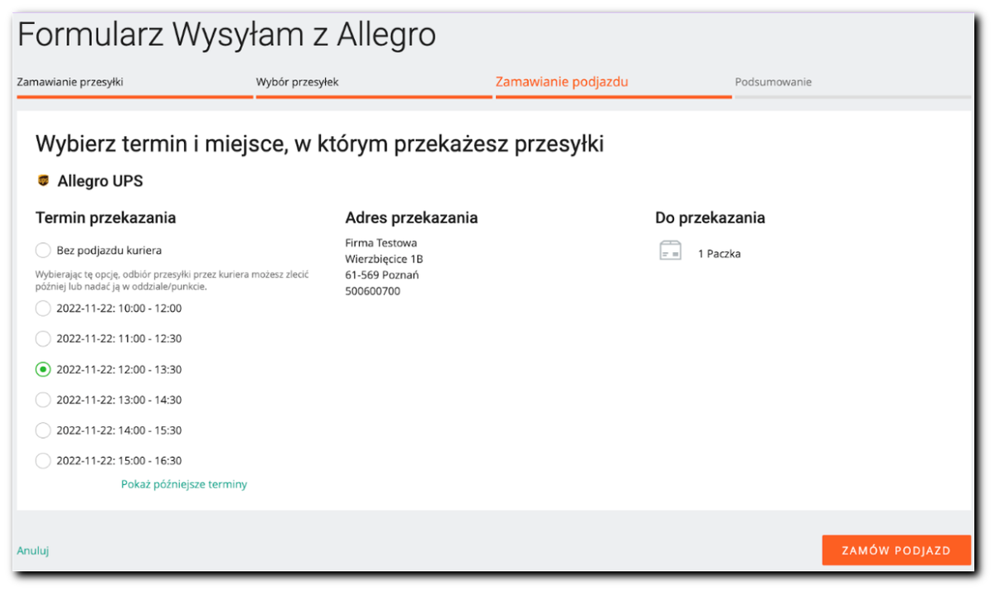The image size is (995, 592).
Task: Show later dates via 'Pokaż późniejsze terminy'
Action: (x=184, y=484)
